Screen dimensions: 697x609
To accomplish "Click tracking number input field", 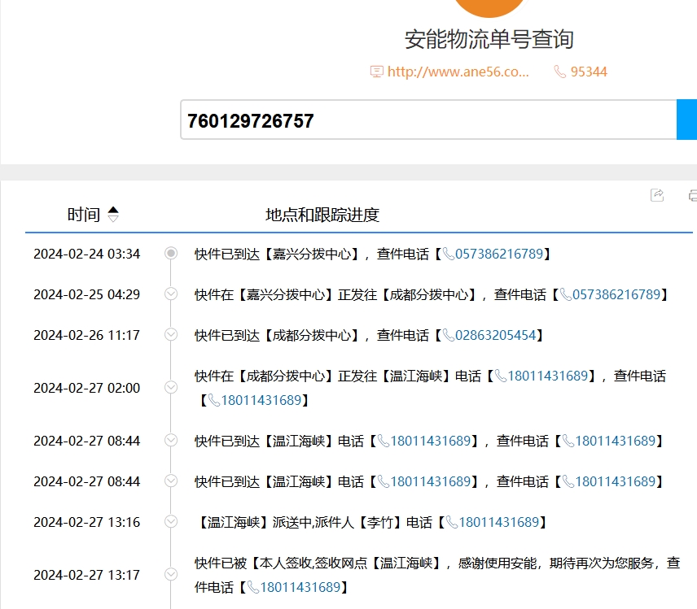I will [428, 120].
